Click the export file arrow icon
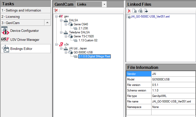The image size is (196, 117). pyautogui.click(x=146, y=11)
